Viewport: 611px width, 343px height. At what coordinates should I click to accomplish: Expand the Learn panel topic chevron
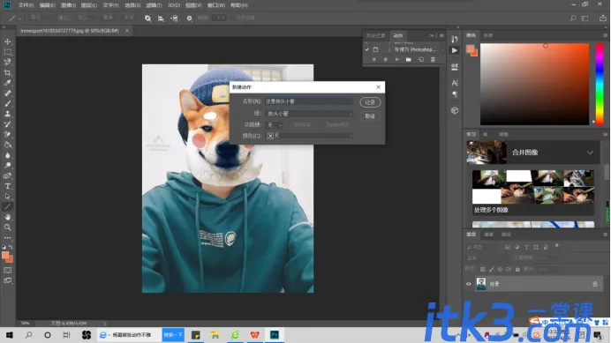pyautogui.click(x=590, y=153)
